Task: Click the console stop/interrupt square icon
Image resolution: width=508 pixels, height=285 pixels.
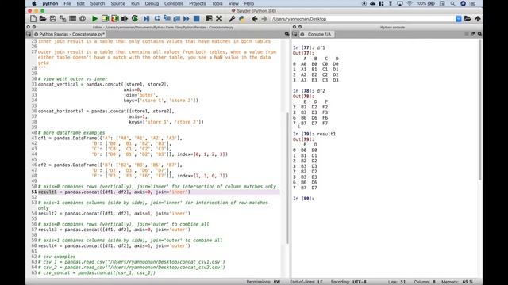Action: coord(467,34)
